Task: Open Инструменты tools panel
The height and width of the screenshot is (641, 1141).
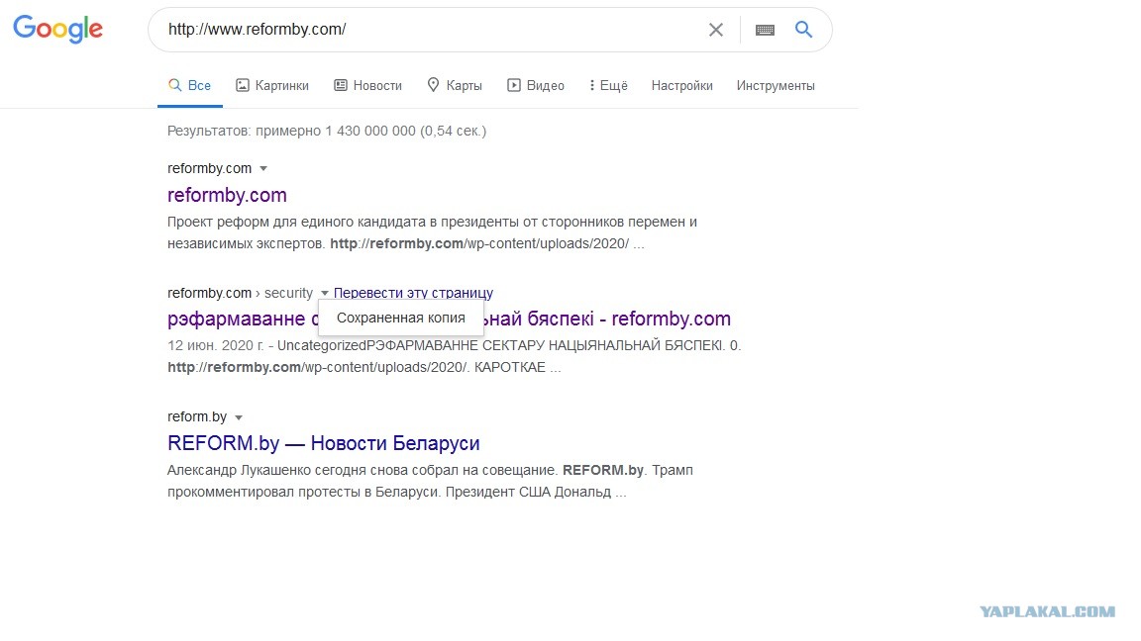Action: (x=776, y=86)
